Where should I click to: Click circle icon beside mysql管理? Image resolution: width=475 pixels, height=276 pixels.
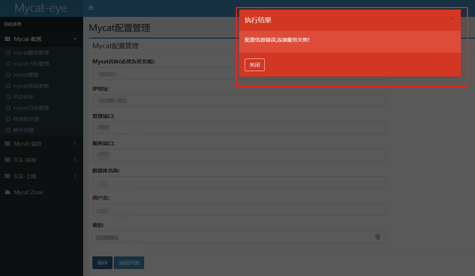pyautogui.click(x=8, y=75)
